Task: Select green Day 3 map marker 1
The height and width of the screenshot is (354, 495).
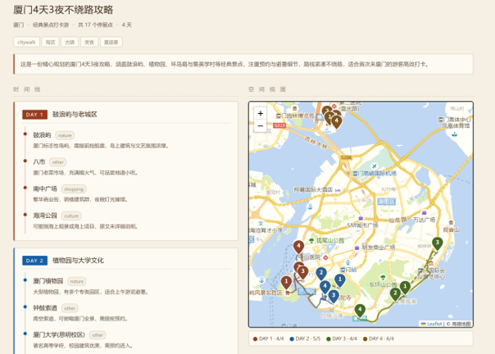Action: 405,288
